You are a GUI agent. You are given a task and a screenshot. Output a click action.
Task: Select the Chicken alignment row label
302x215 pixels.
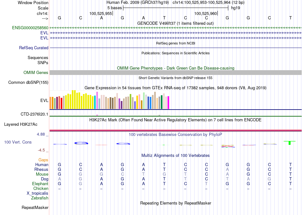pyautogui.click(x=41, y=188)
